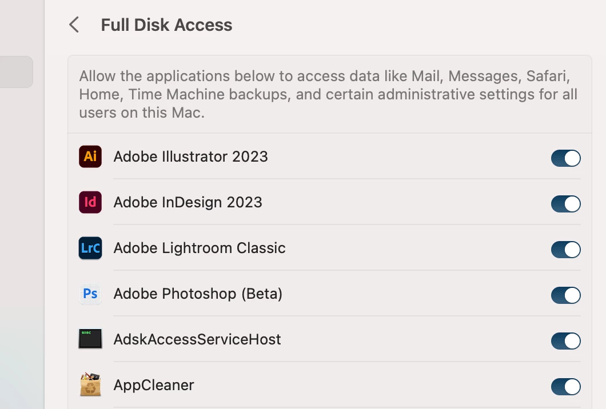This screenshot has height=409, width=606.
Task: Click the AdskAccessServiceHost exec icon
Action: [90, 339]
